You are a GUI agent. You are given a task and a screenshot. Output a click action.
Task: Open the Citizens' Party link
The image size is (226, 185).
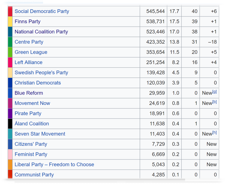click(x=31, y=144)
